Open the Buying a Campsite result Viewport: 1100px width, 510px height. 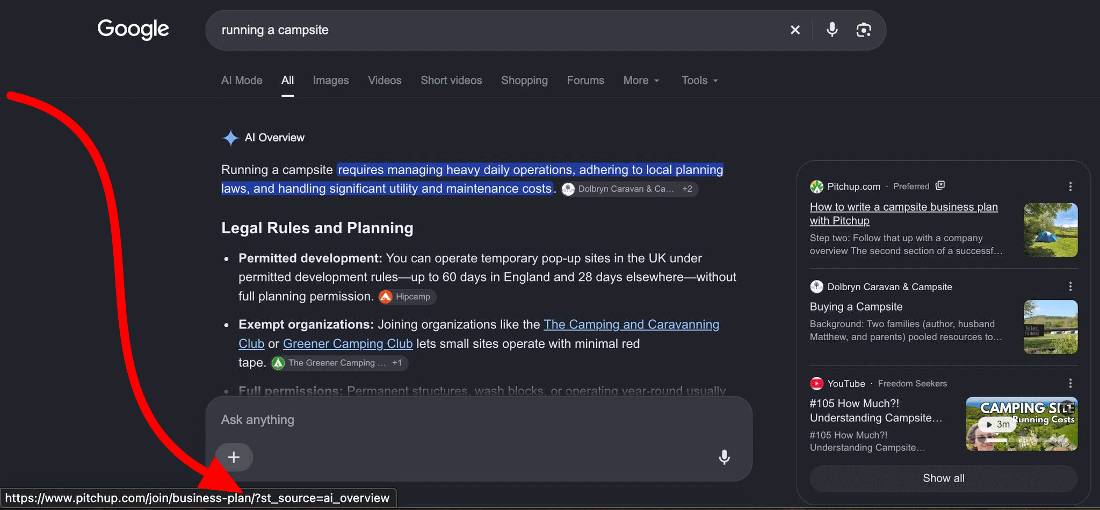pyautogui.click(x=856, y=307)
